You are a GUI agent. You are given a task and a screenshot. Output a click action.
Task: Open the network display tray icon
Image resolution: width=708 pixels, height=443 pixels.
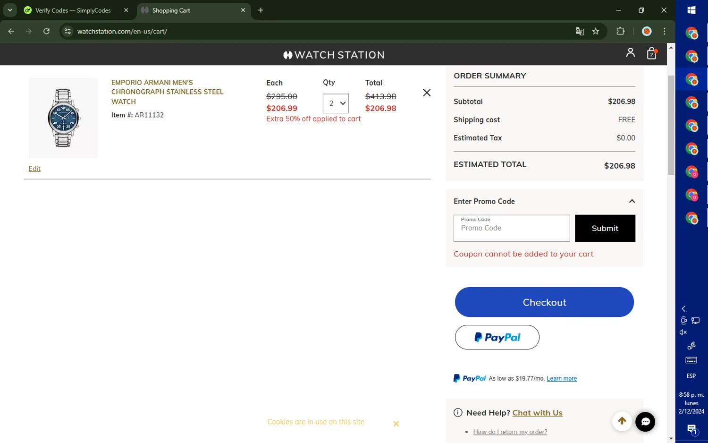696,321
